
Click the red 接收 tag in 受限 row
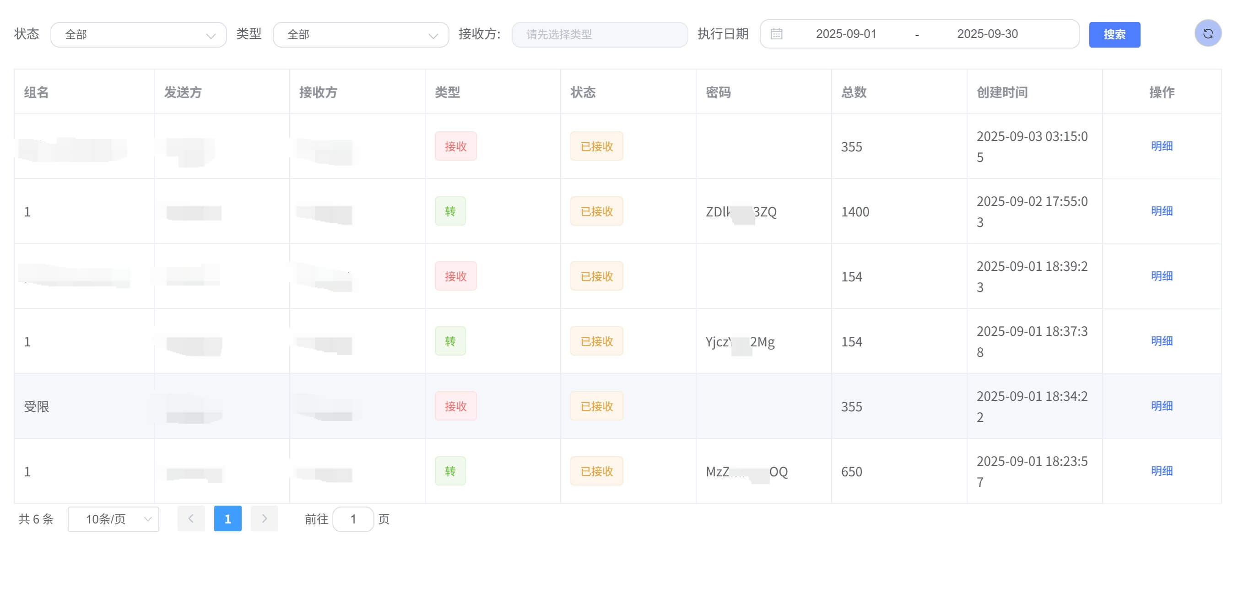pos(455,405)
